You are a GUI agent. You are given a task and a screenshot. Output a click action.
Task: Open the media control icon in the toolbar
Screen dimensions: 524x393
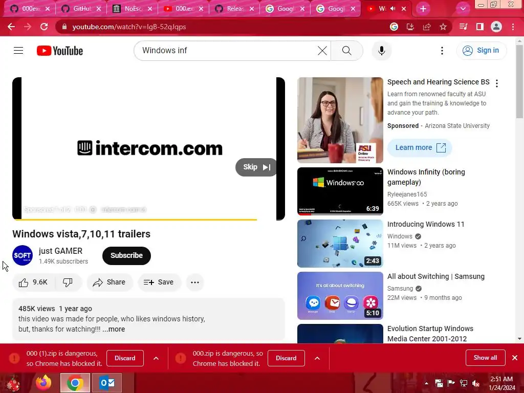tap(463, 27)
